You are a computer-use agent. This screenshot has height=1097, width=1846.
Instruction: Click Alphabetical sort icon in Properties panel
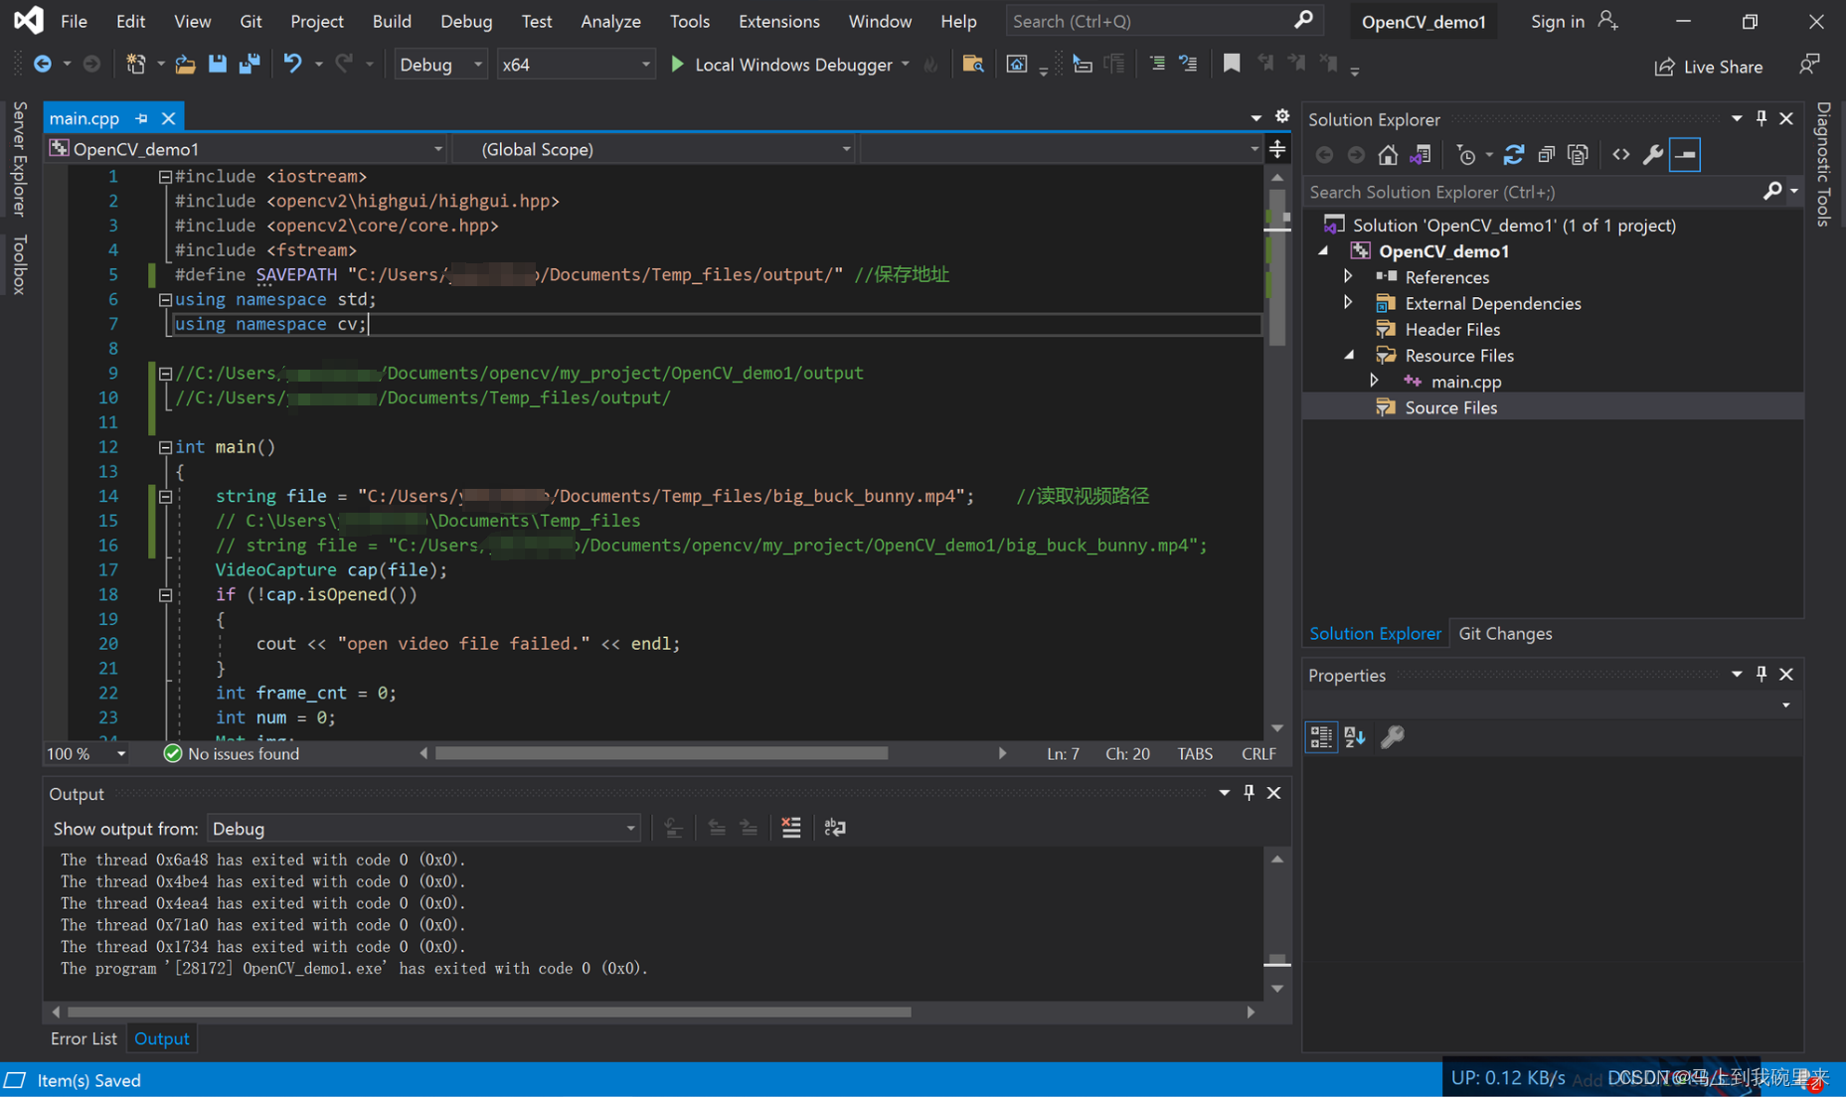pyautogui.click(x=1355, y=736)
